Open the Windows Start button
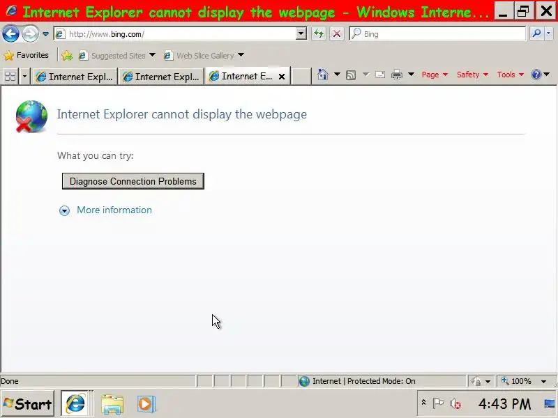Viewport: 558px width, 418px height. click(28, 404)
